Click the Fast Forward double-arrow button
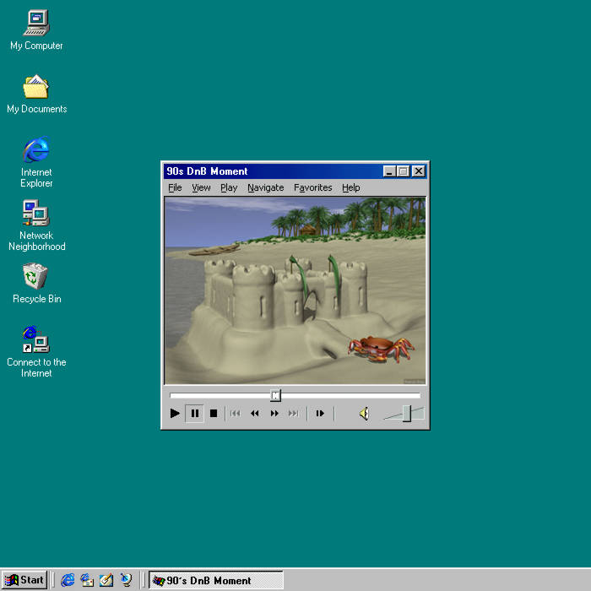Viewport: 591px width, 591px height. tap(274, 414)
